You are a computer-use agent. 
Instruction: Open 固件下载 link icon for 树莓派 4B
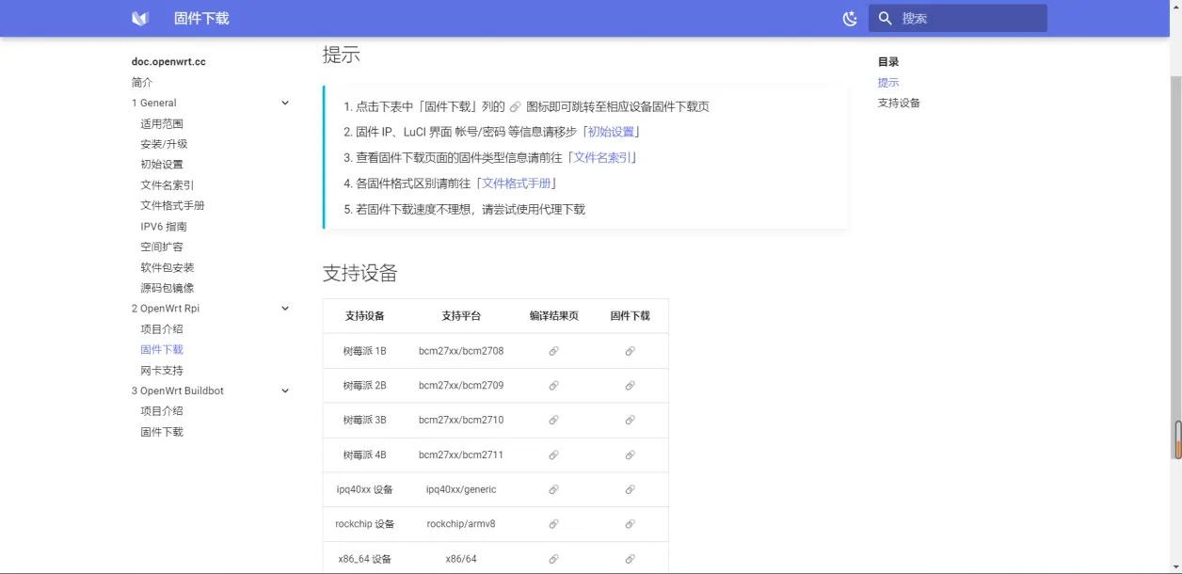[630, 454]
